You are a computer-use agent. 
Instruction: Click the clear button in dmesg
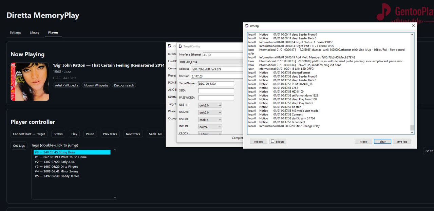(382, 142)
